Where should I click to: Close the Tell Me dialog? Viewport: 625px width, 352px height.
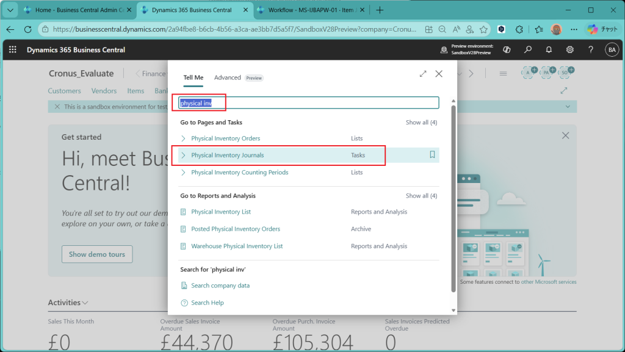tap(438, 74)
